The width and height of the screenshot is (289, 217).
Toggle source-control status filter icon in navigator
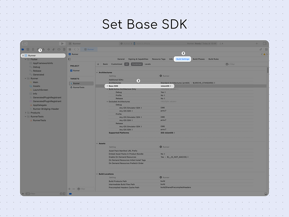point(64,194)
